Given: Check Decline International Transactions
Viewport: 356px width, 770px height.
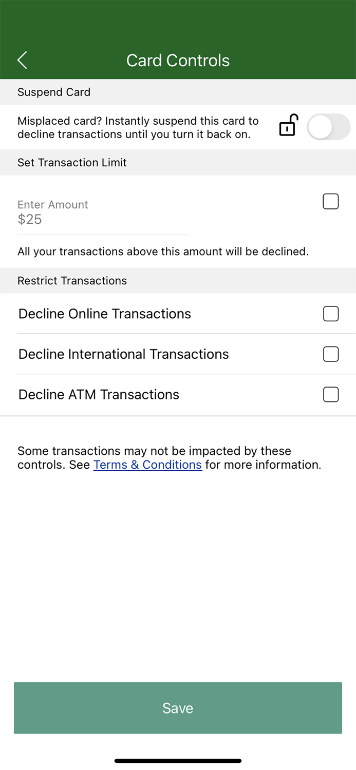Looking at the screenshot, I should tap(331, 354).
